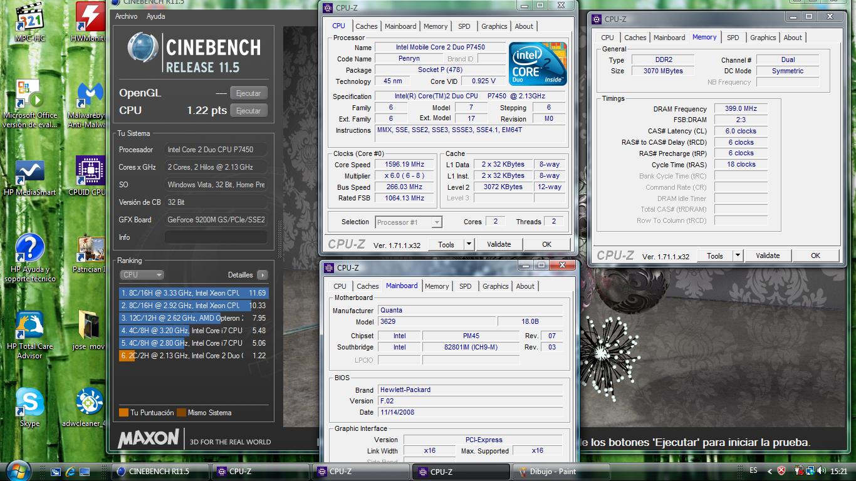Click the BIOS Date value 11/14/2008
Screen dimensions: 856x481
pyautogui.click(x=470, y=412)
